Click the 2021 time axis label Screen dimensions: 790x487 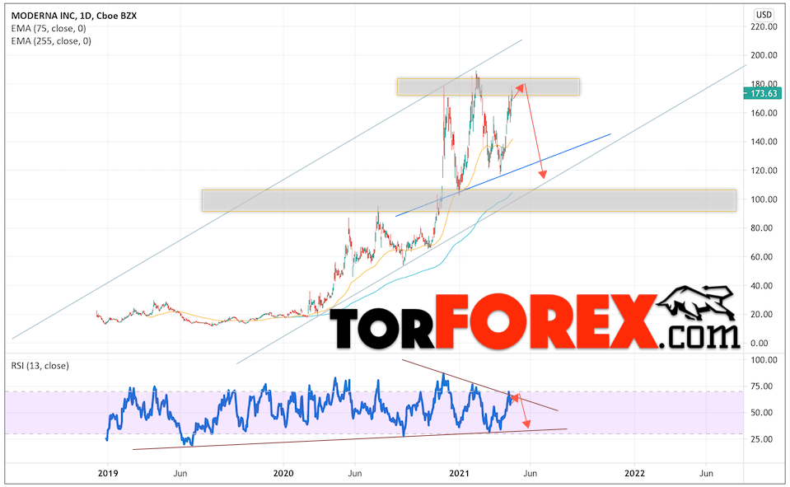tap(459, 473)
